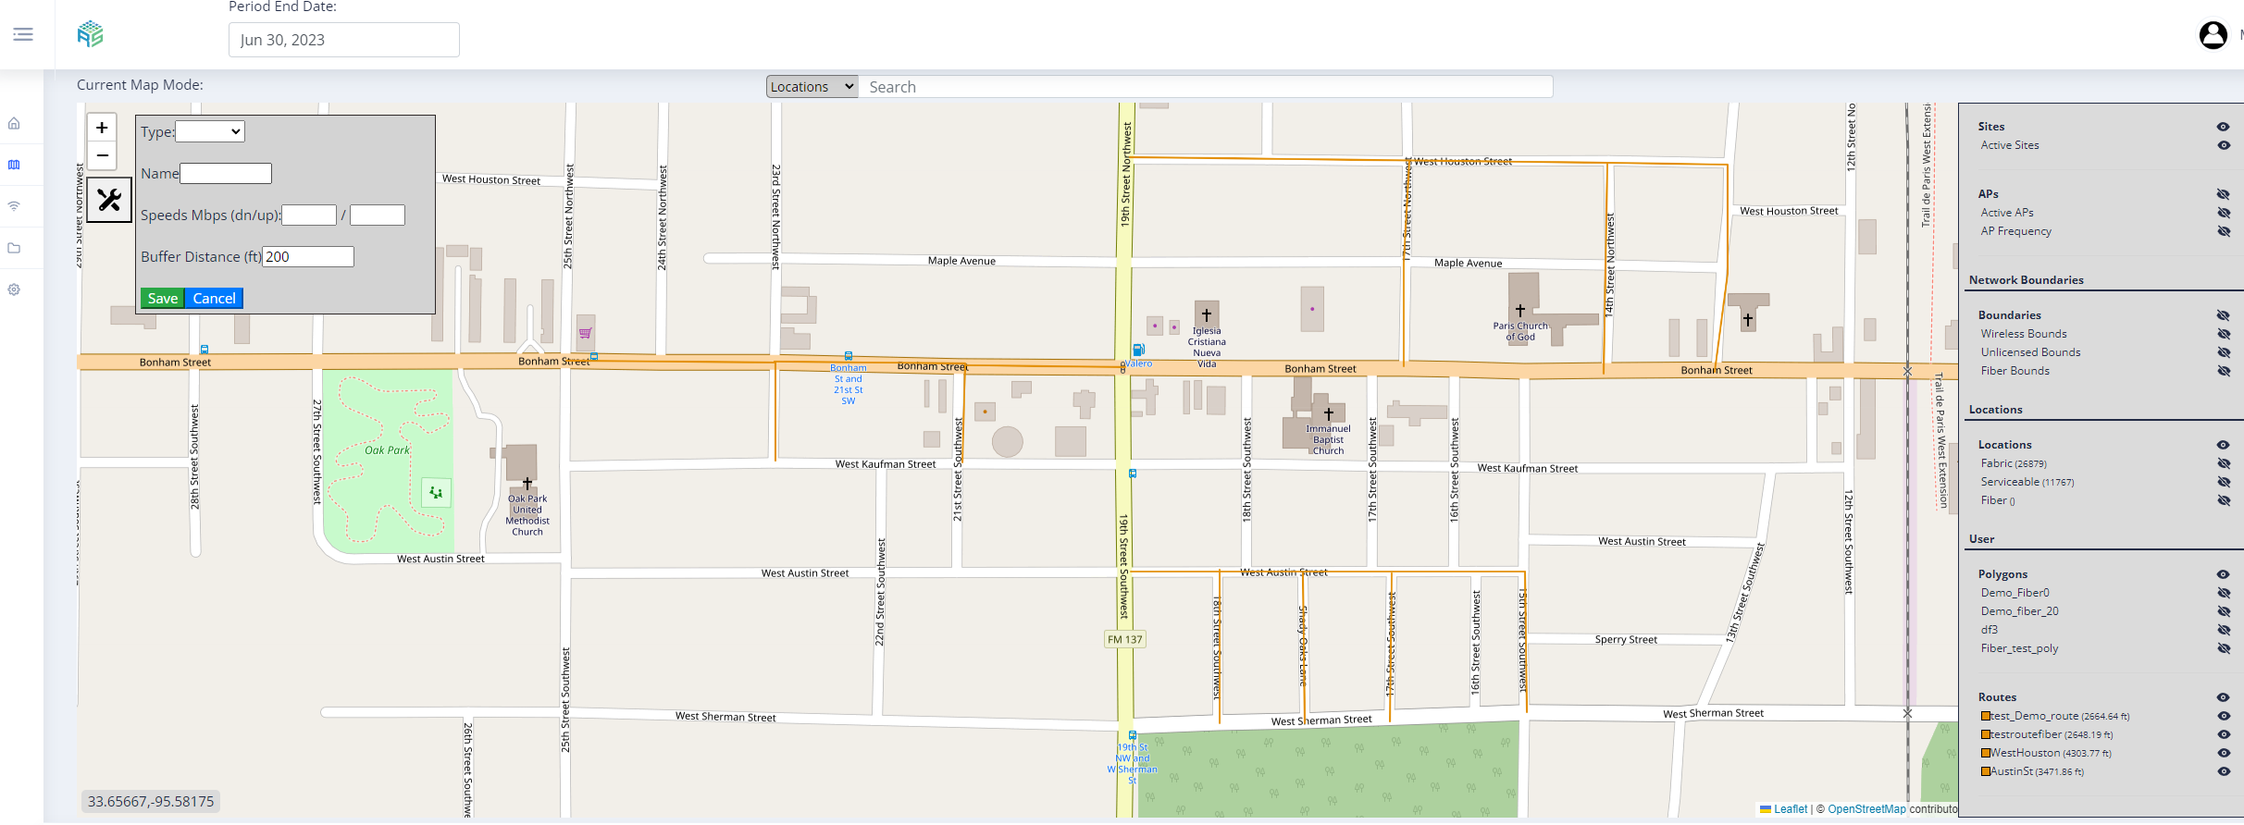2244x825 pixels.
Task: Open the Type dropdown
Action: tap(210, 131)
